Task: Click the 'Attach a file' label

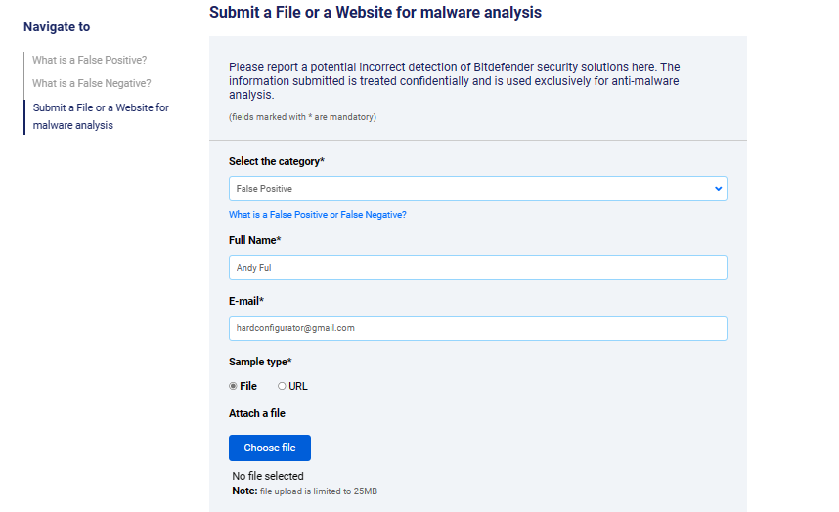Action: [257, 414]
